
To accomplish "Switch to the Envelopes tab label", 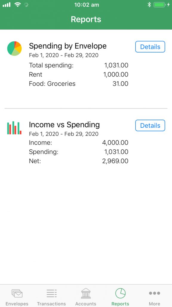I will coord(17,304).
